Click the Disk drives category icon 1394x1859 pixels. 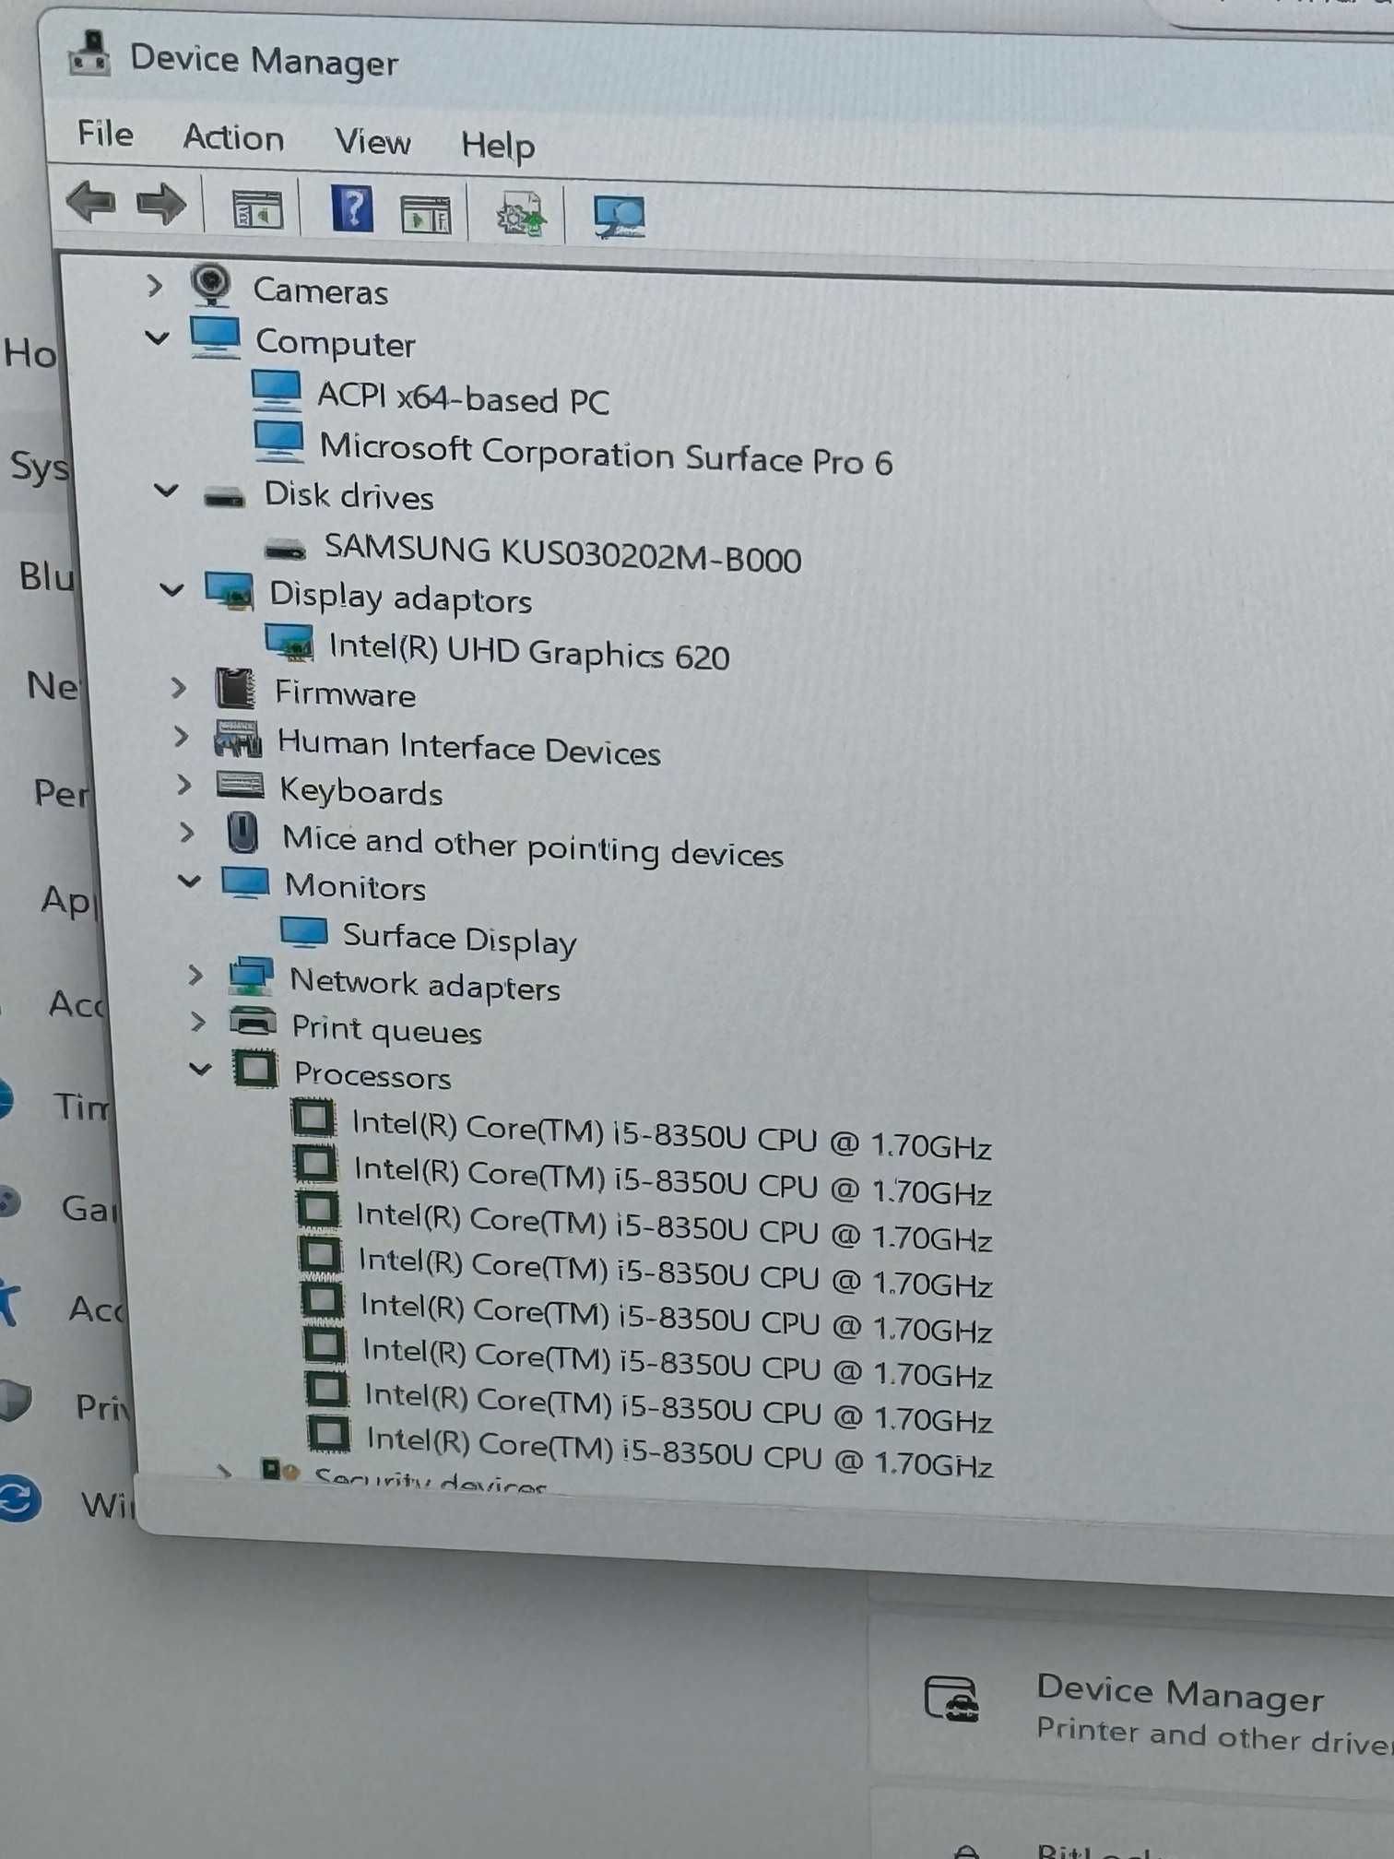(x=224, y=497)
